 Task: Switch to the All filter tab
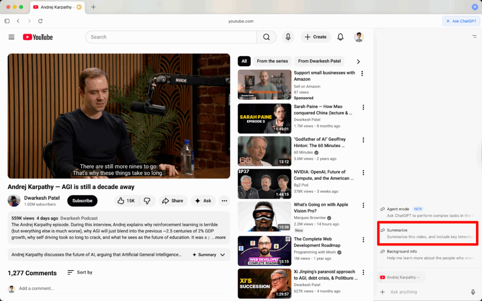click(244, 61)
